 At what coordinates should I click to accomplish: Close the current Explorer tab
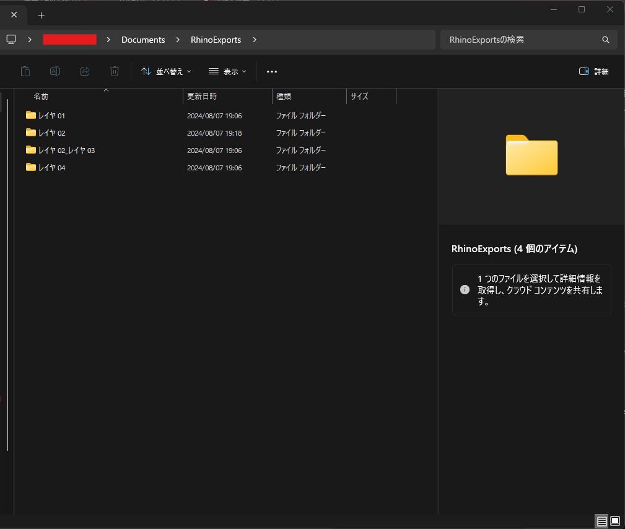coord(14,15)
